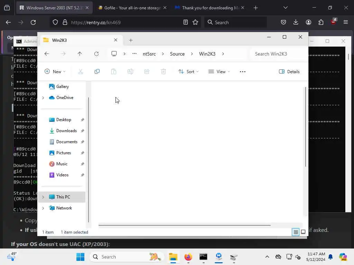Add a new Explorer tab

pos(131,40)
